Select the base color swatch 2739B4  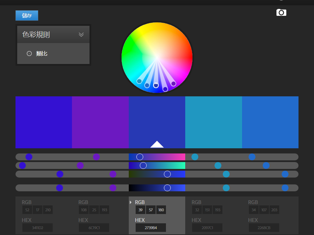tap(157, 122)
